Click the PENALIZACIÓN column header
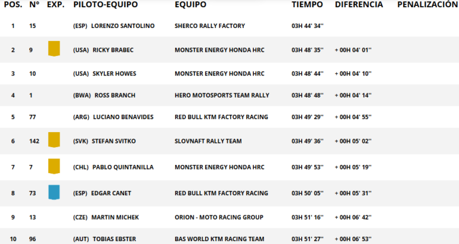The image size is (459, 244). pyautogui.click(x=427, y=5)
